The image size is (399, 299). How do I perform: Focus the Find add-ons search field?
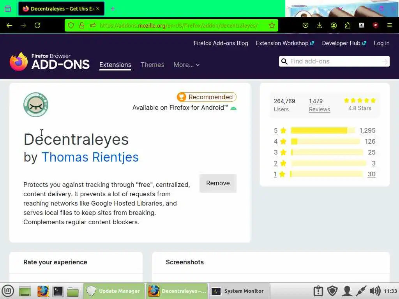(334, 61)
